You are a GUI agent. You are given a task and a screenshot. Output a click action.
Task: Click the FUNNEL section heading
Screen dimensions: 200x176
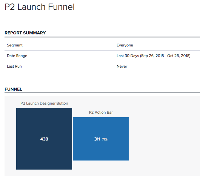13,89
